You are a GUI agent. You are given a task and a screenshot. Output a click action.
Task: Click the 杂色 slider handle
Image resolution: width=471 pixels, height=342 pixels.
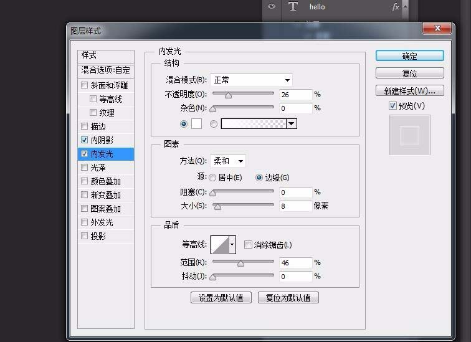[x=213, y=108]
